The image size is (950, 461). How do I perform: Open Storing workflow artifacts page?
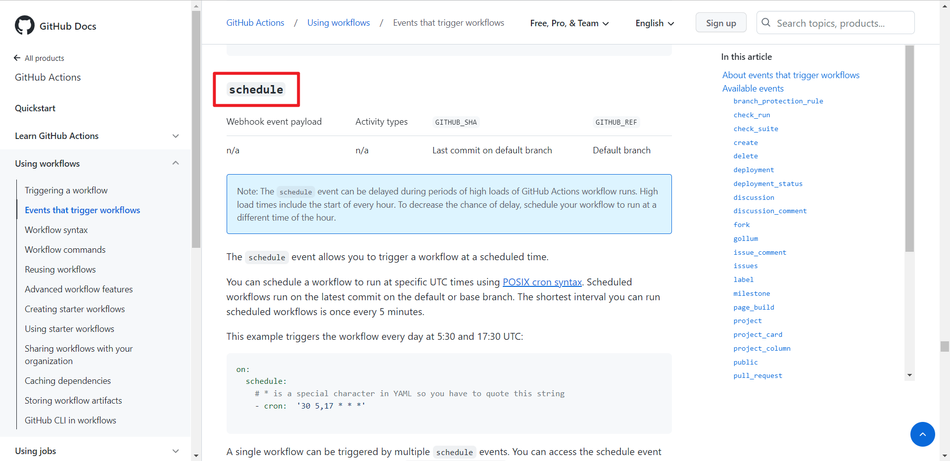click(73, 401)
